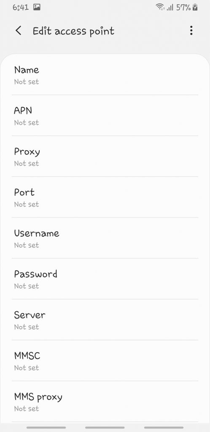Set the Proxy value

(x=105, y=156)
